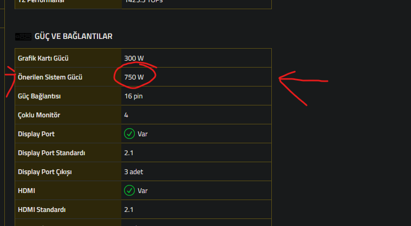Click the Display Port Standardı label
The image size is (411, 226).
(51, 153)
